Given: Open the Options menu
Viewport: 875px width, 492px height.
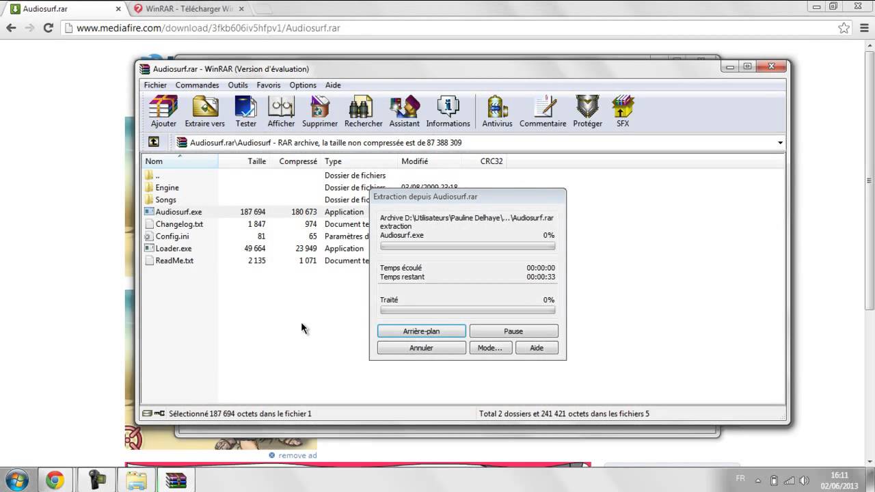Looking at the screenshot, I should pyautogui.click(x=303, y=85).
